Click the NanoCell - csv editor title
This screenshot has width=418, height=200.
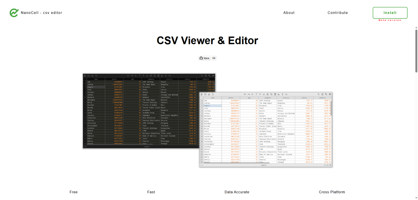tap(42, 13)
